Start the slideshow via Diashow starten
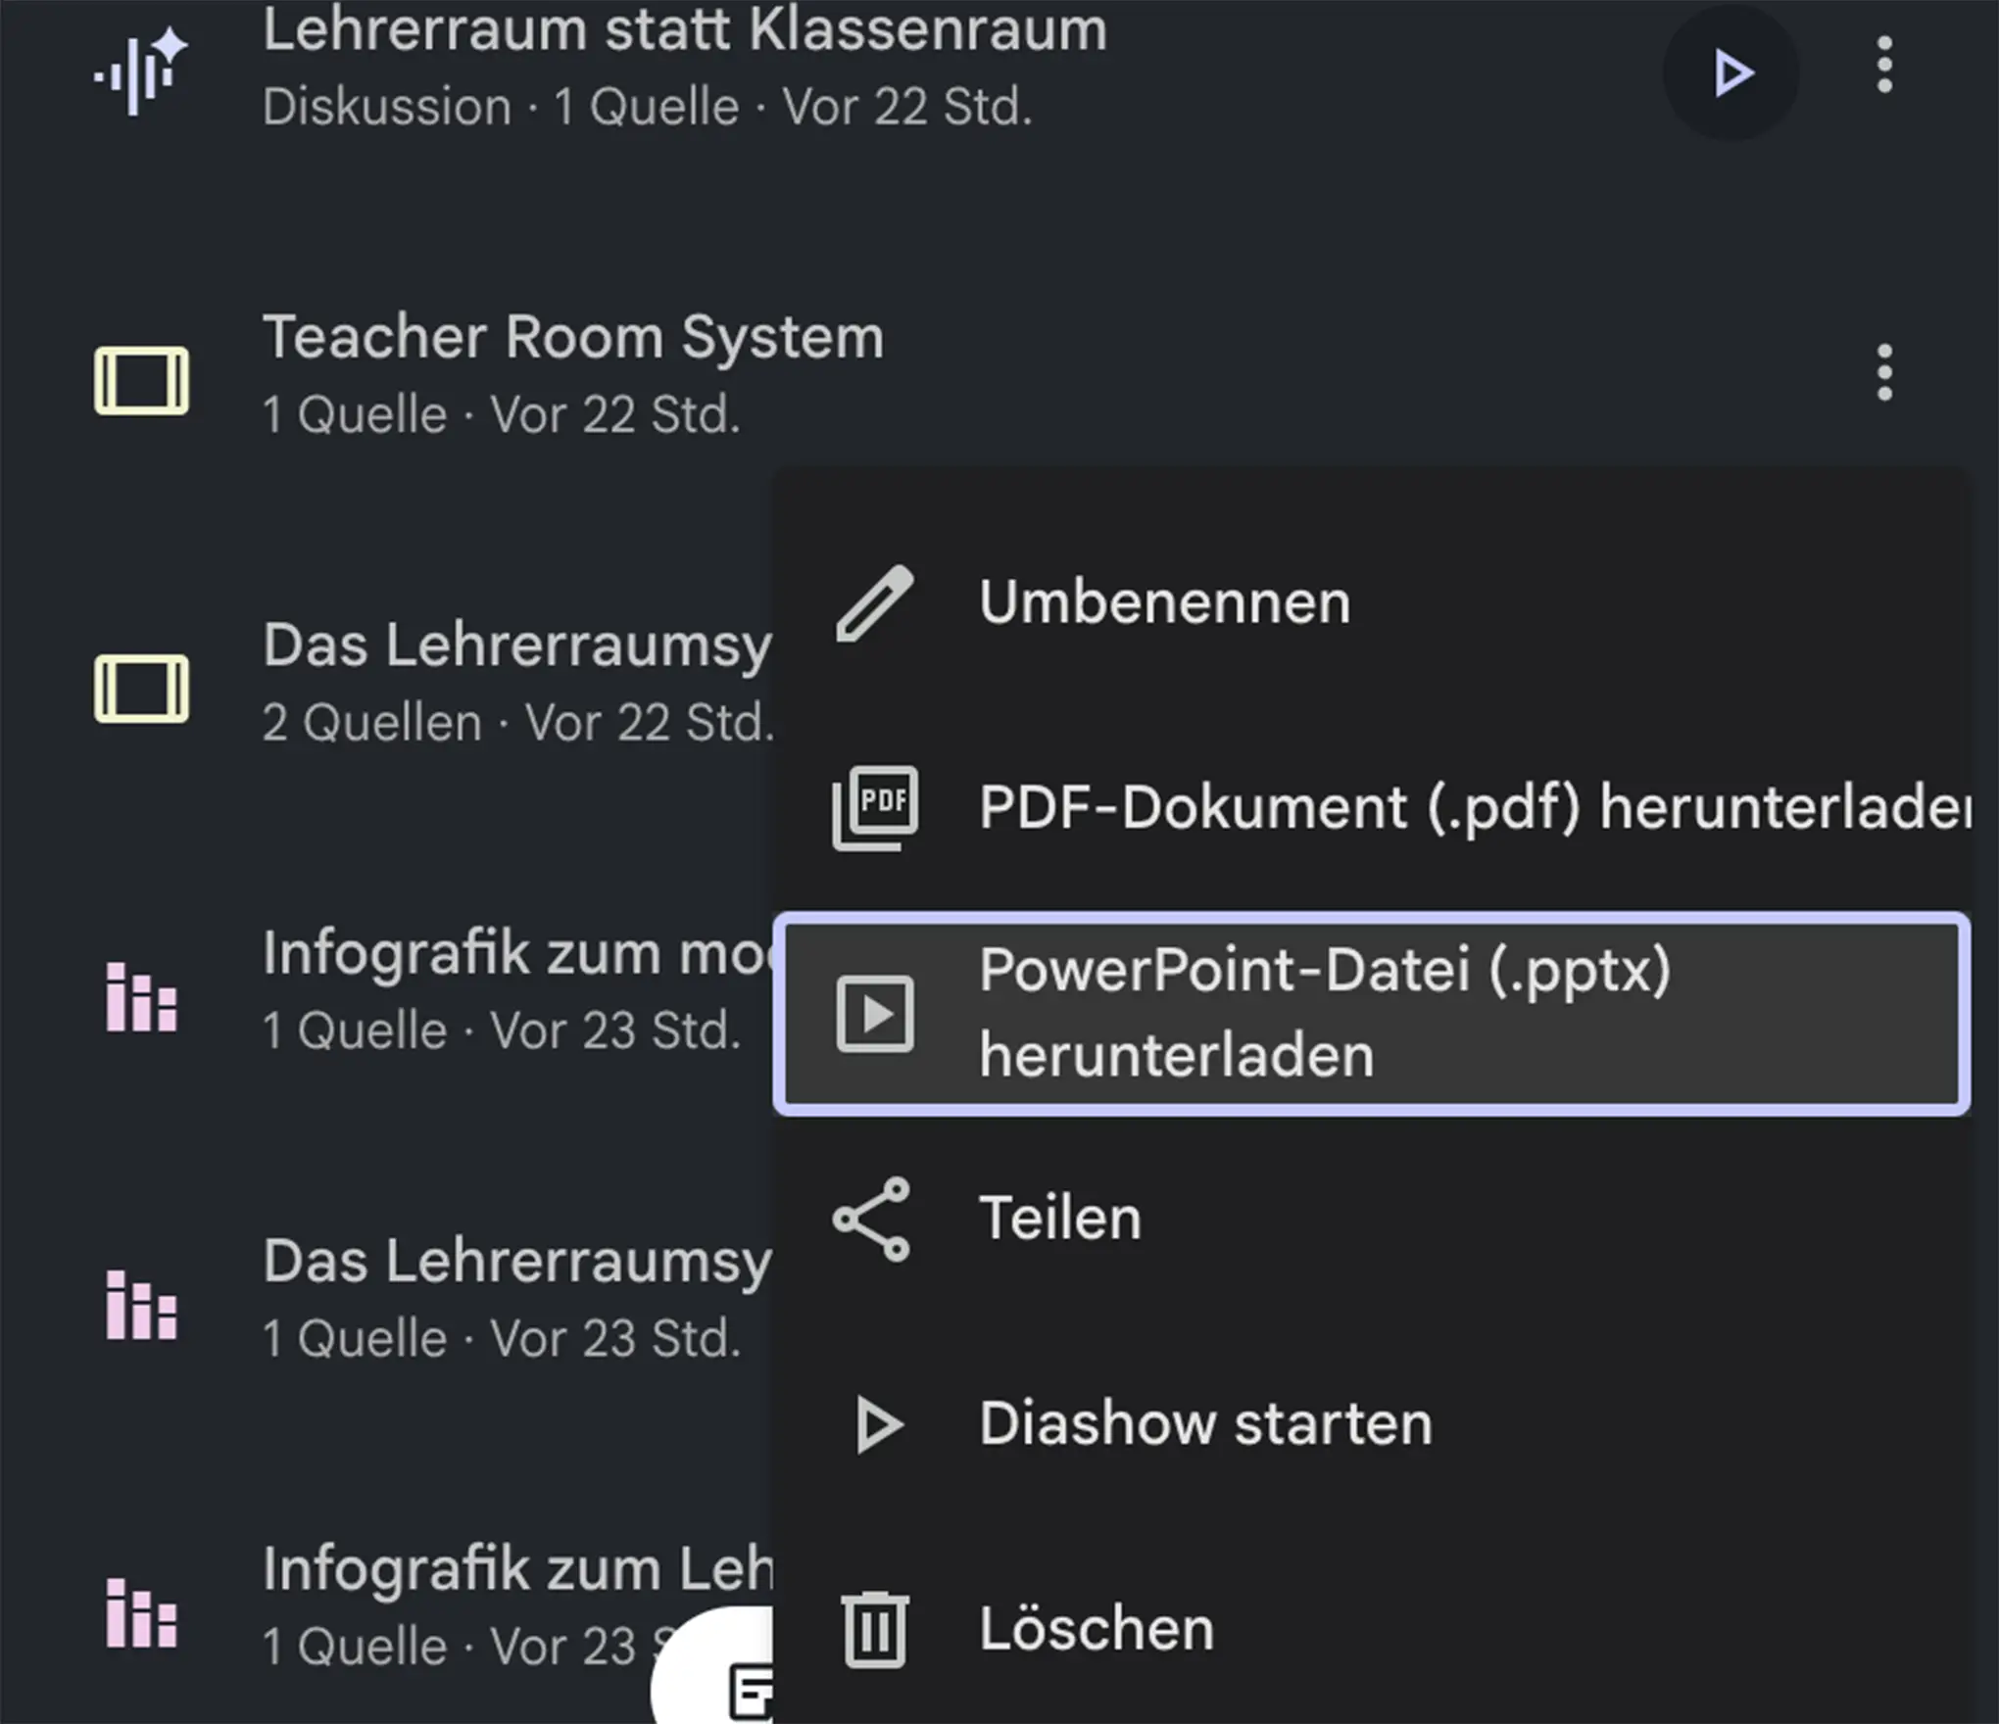Viewport: 1999px width, 1724px height. coord(1205,1423)
